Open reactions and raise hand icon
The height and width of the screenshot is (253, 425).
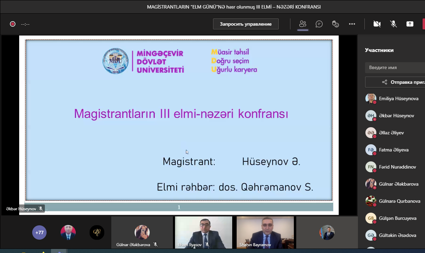tap(336, 24)
